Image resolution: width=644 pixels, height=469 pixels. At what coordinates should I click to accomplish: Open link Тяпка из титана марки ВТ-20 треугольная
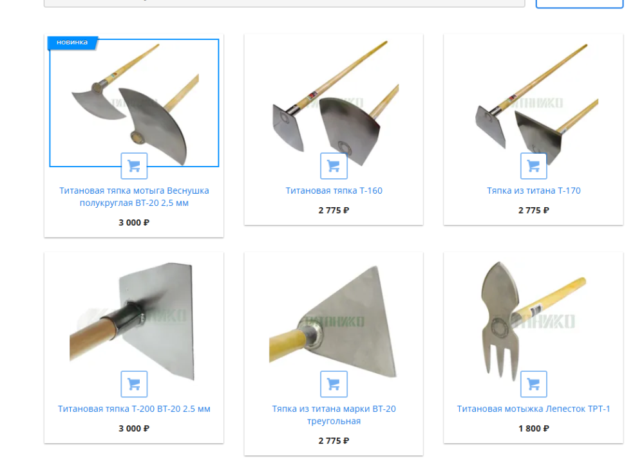point(334,415)
